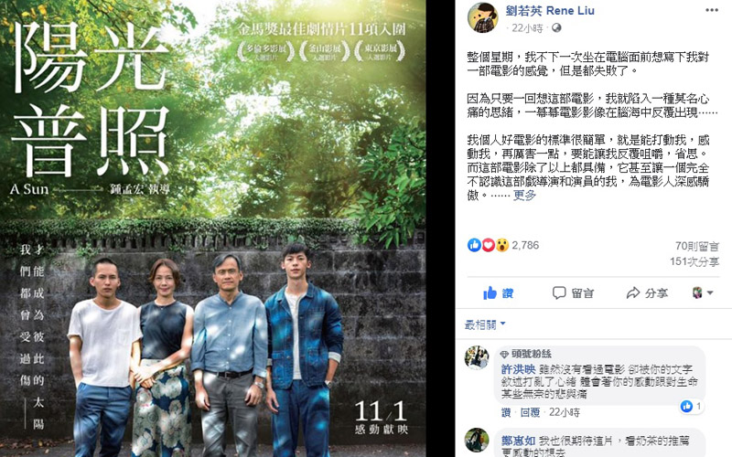732x457 pixels.
Task: Click the globe public privacy icon
Action: (556, 28)
